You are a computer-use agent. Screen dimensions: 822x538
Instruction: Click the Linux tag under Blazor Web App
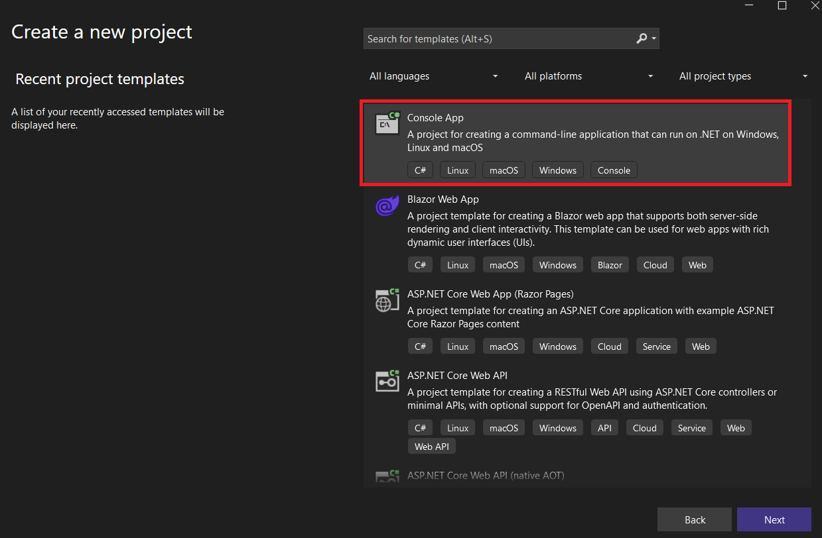458,265
